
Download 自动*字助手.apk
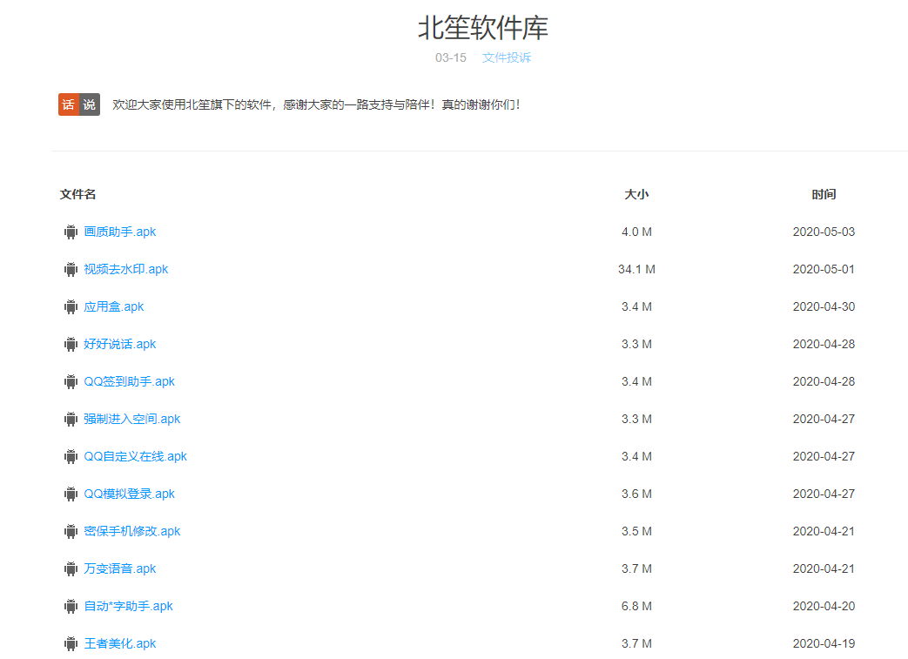[129, 606]
